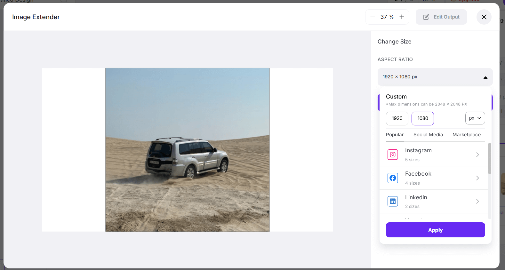Select the SUV desert image on canvas
The image size is (505, 270).
pyautogui.click(x=188, y=150)
